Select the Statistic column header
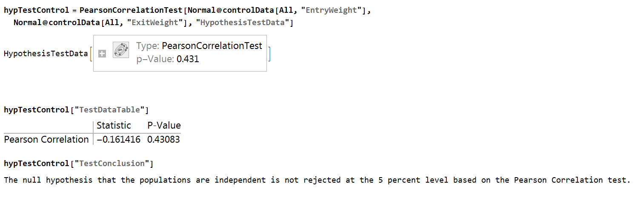The width and height of the screenshot is (643, 198). click(114, 126)
